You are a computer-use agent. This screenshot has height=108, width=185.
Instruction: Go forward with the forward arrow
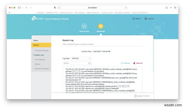tap(31, 8)
